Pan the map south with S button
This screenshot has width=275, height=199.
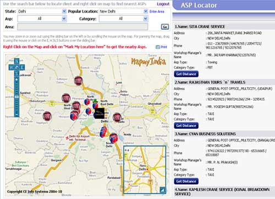point(16,73)
